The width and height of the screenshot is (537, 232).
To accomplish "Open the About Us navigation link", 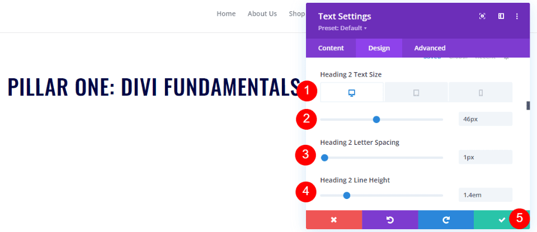I will point(262,13).
